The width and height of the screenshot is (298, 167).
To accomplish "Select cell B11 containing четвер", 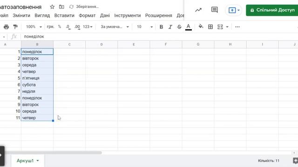I will click(x=37, y=118).
